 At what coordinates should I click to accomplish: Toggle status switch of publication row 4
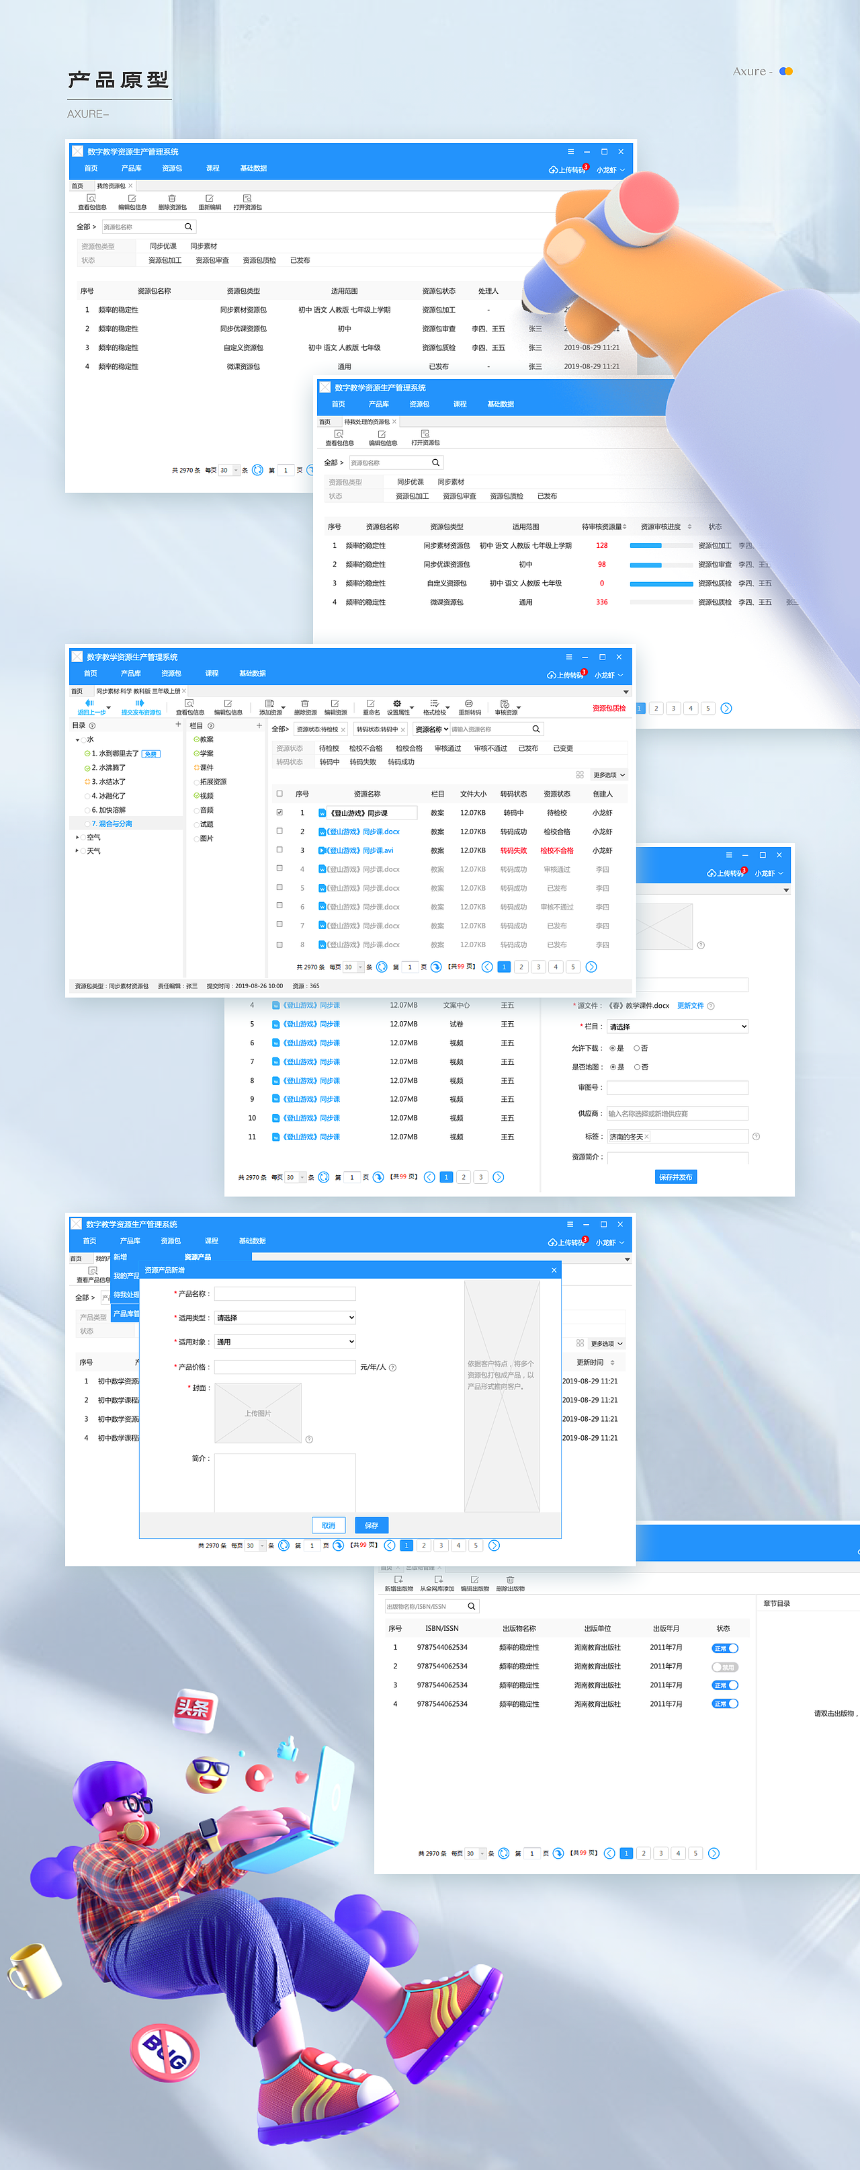click(x=725, y=1704)
